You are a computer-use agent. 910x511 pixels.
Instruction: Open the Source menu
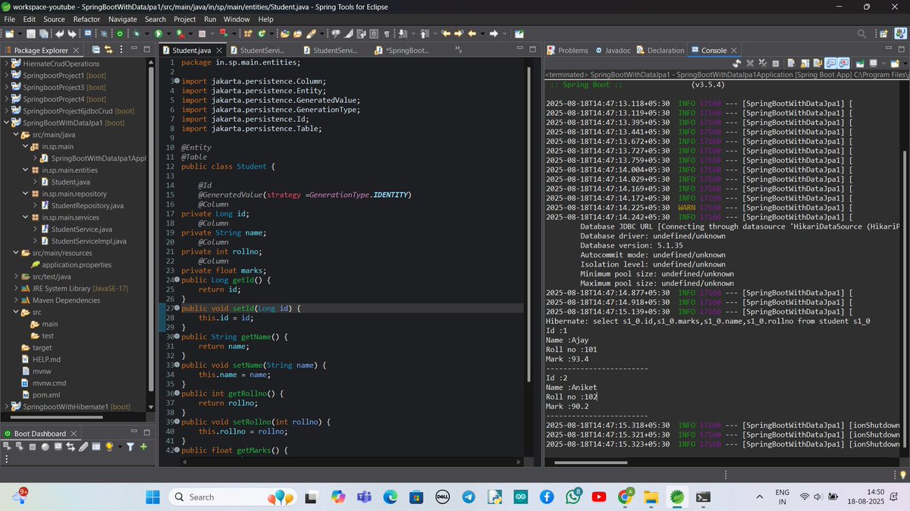pyautogui.click(x=54, y=19)
